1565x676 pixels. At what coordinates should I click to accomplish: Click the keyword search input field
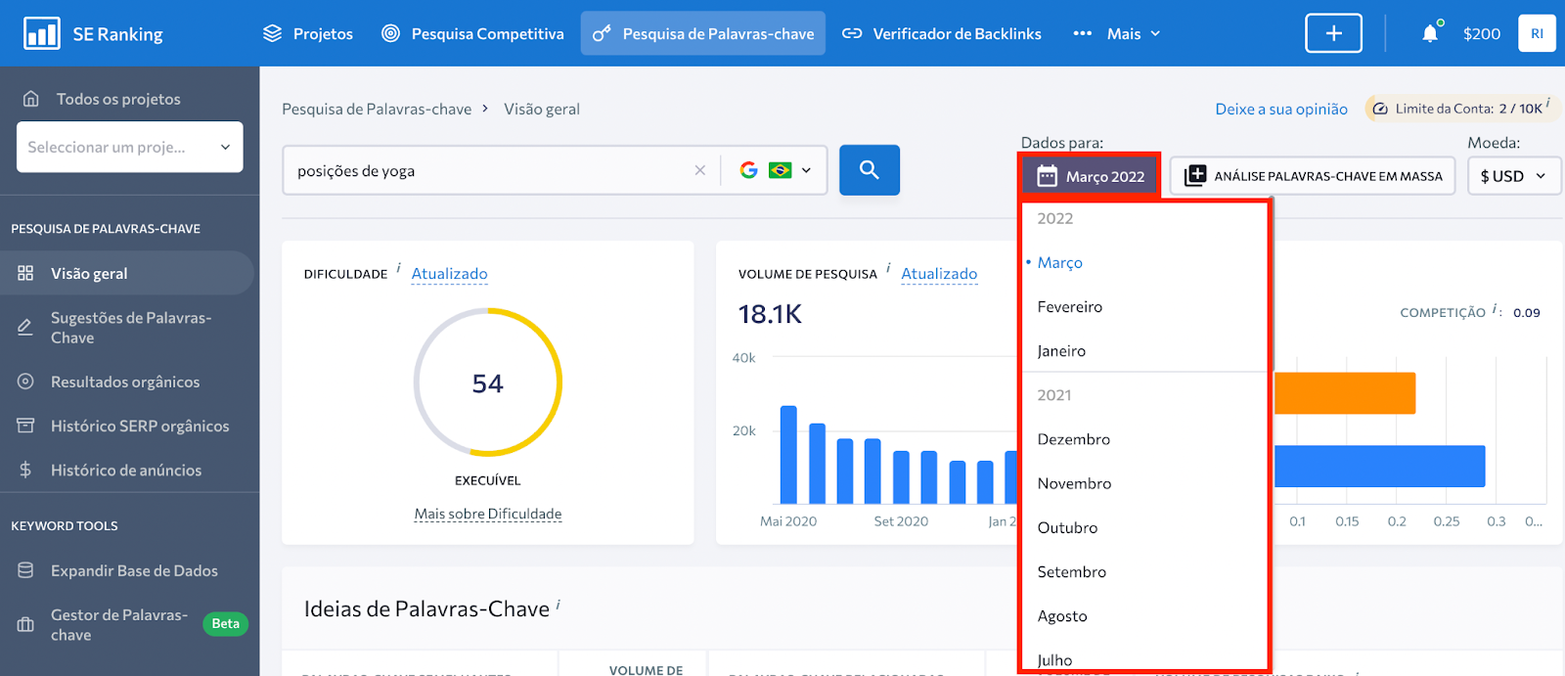click(x=489, y=170)
